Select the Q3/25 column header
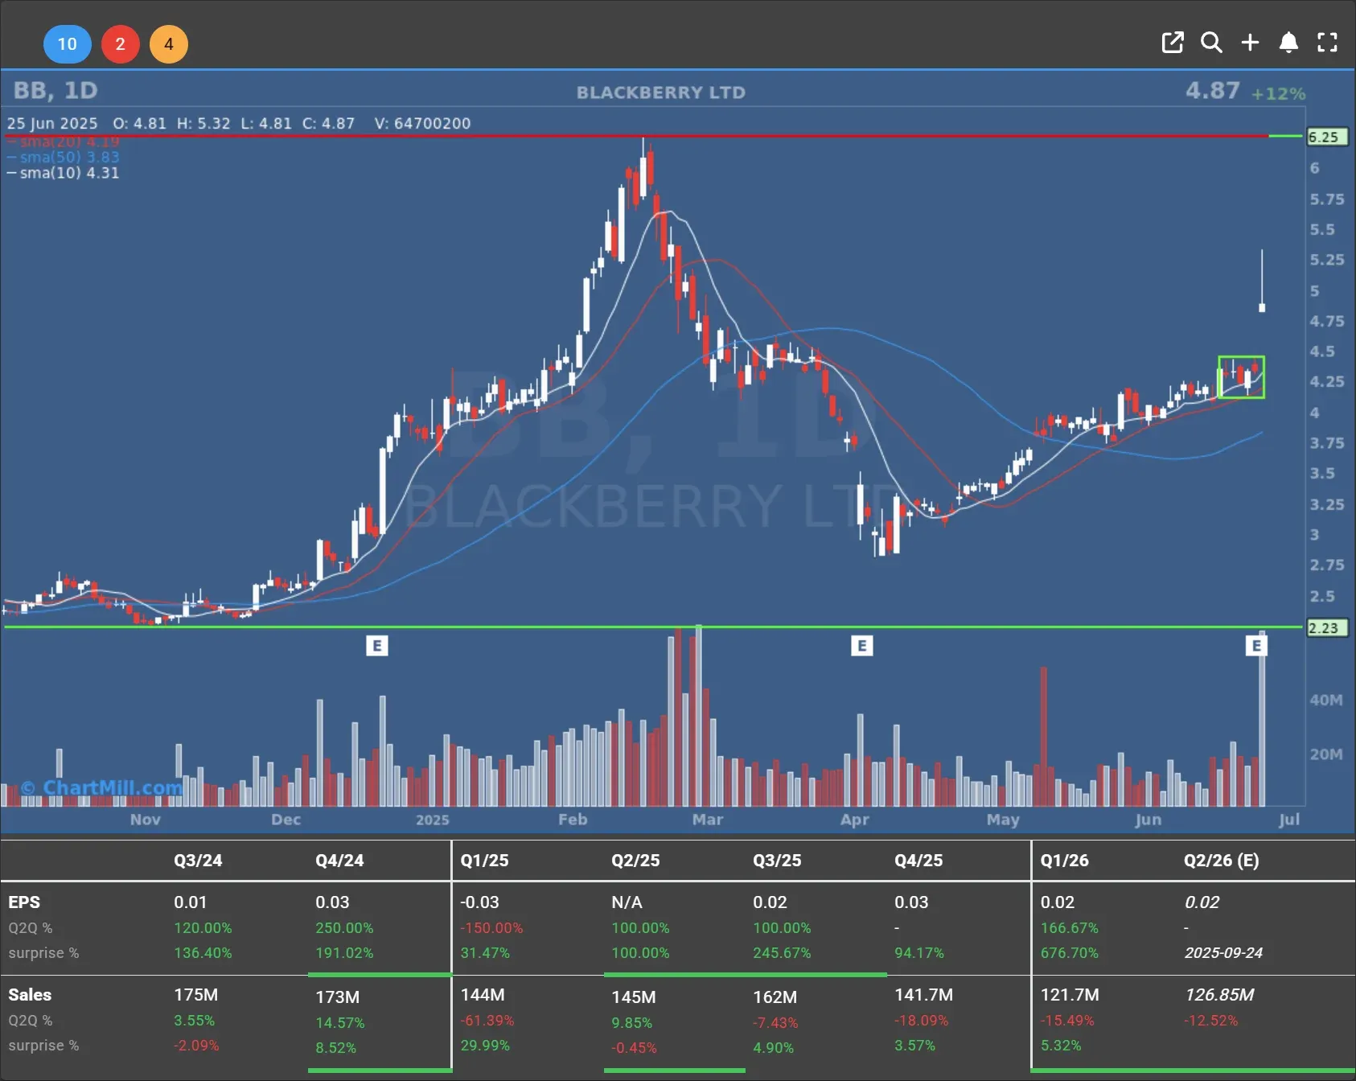 click(x=777, y=861)
